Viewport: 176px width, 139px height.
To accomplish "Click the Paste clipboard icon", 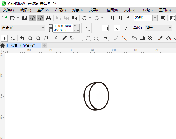I will 74,18.
